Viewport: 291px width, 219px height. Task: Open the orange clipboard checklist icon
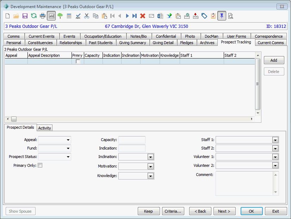(x=213, y=16)
